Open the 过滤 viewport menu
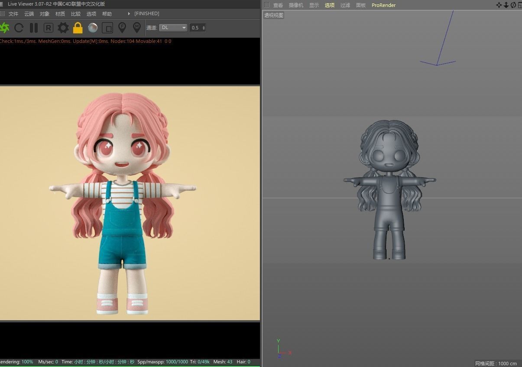 pos(345,5)
